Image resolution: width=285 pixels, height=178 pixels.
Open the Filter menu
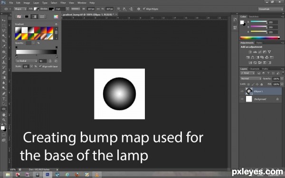[63, 3]
